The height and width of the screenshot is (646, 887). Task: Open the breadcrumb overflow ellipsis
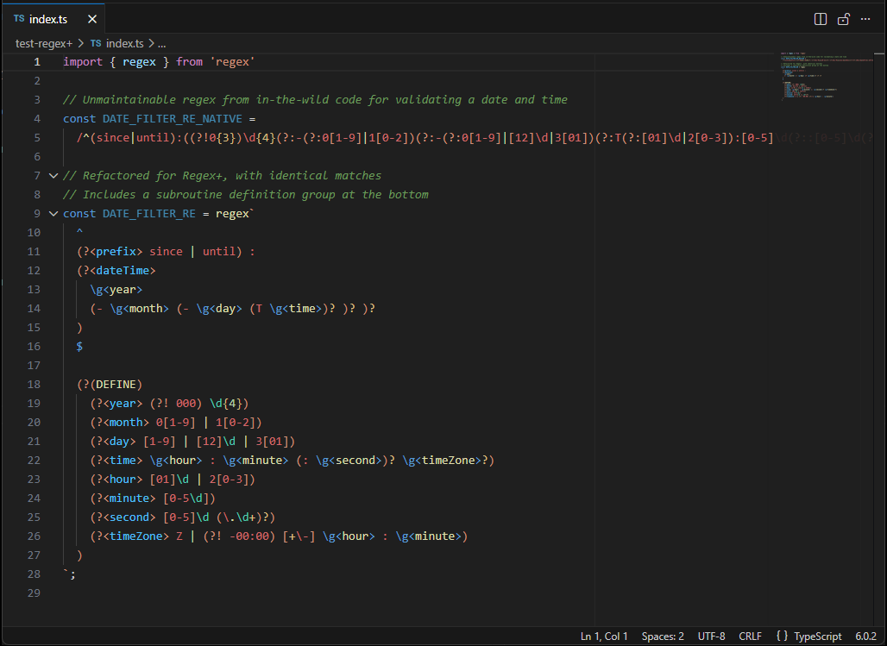tap(161, 43)
